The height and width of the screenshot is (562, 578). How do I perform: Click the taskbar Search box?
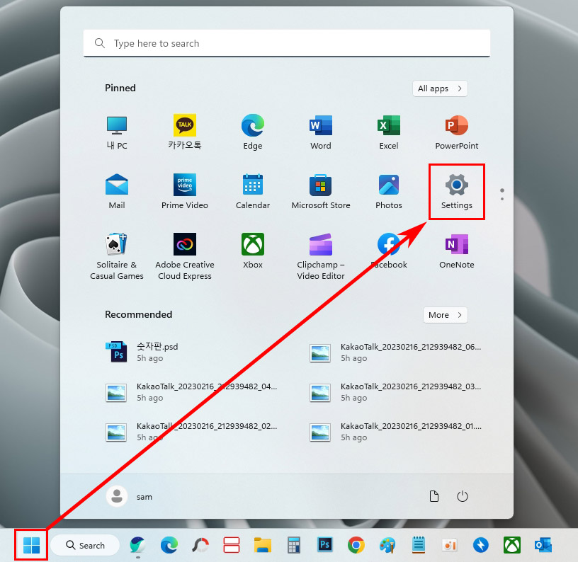(x=85, y=545)
